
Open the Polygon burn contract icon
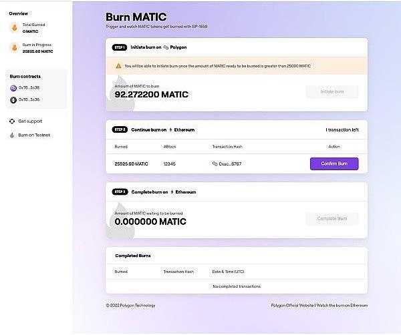tap(14, 88)
